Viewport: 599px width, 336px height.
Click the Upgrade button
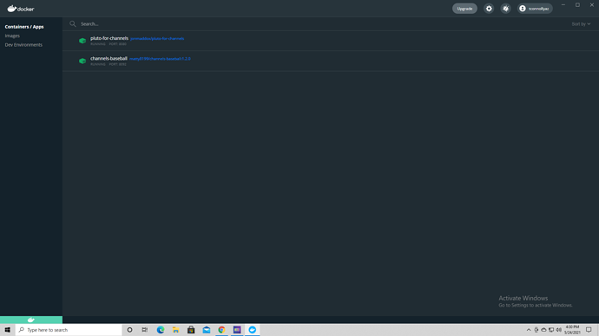464,9
